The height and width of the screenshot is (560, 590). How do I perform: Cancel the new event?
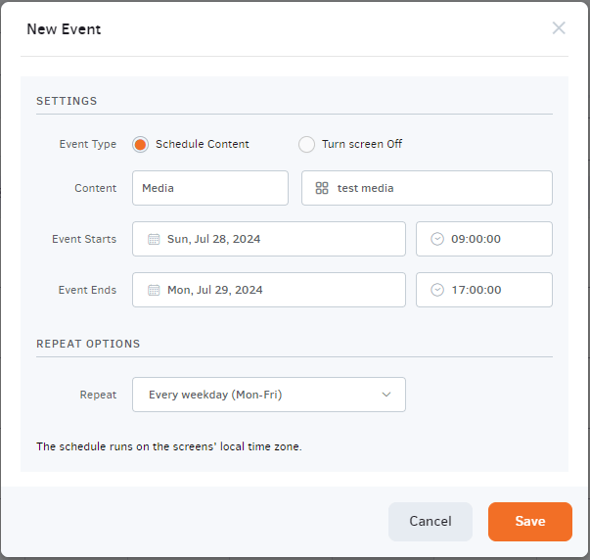click(x=430, y=522)
